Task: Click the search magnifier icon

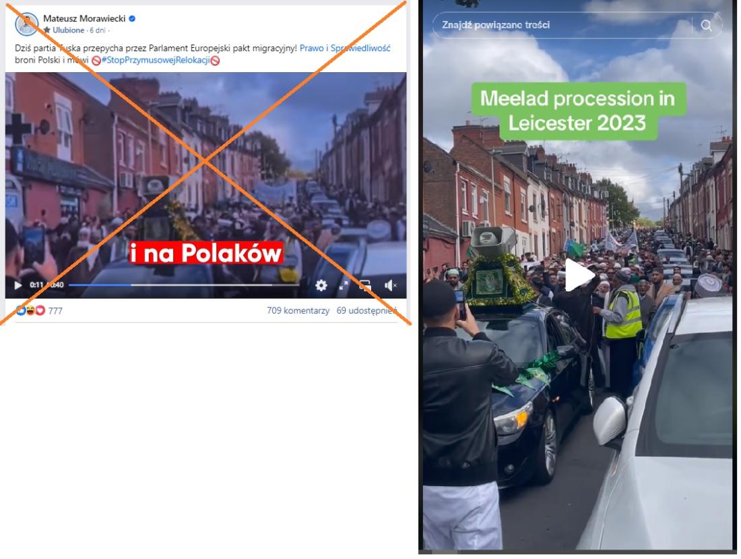Action: pos(706,26)
